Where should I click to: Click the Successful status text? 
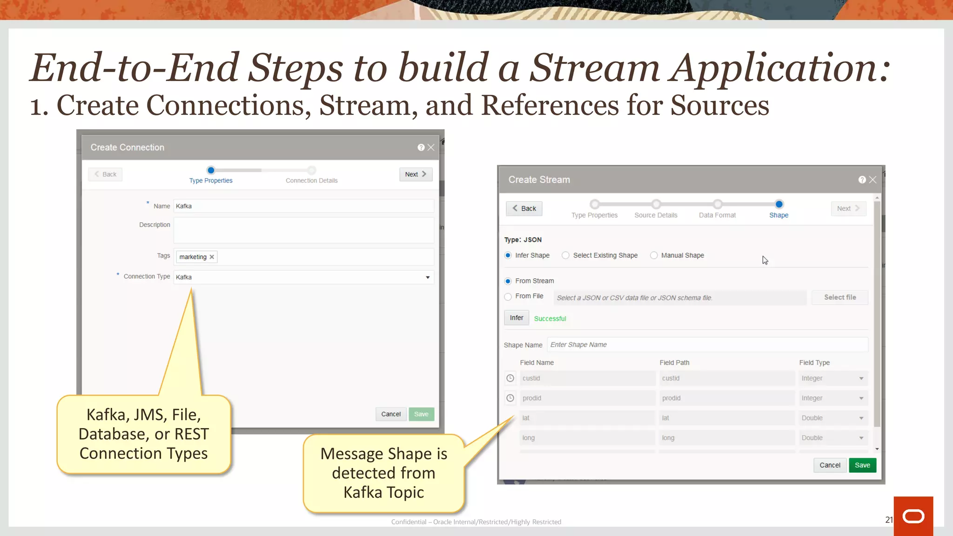point(550,319)
